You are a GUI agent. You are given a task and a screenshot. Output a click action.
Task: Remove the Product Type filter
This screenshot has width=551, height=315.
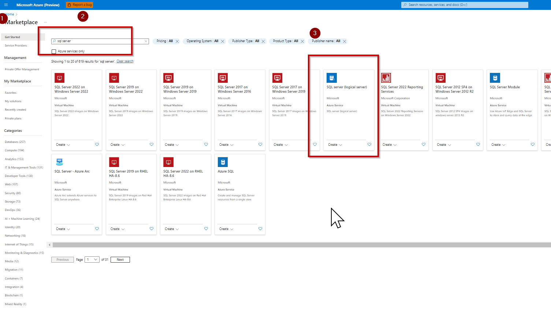click(x=302, y=41)
